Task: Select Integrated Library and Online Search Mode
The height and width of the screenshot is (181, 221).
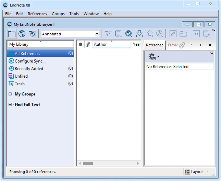Action: pos(32,34)
